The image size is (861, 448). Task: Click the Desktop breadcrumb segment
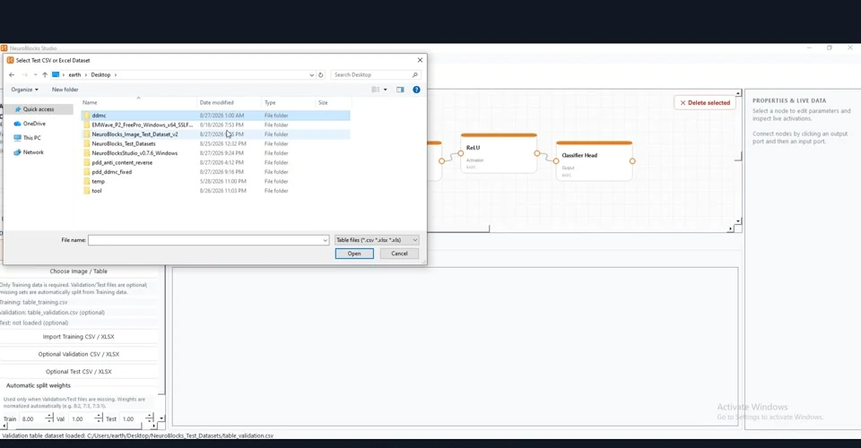click(x=100, y=74)
